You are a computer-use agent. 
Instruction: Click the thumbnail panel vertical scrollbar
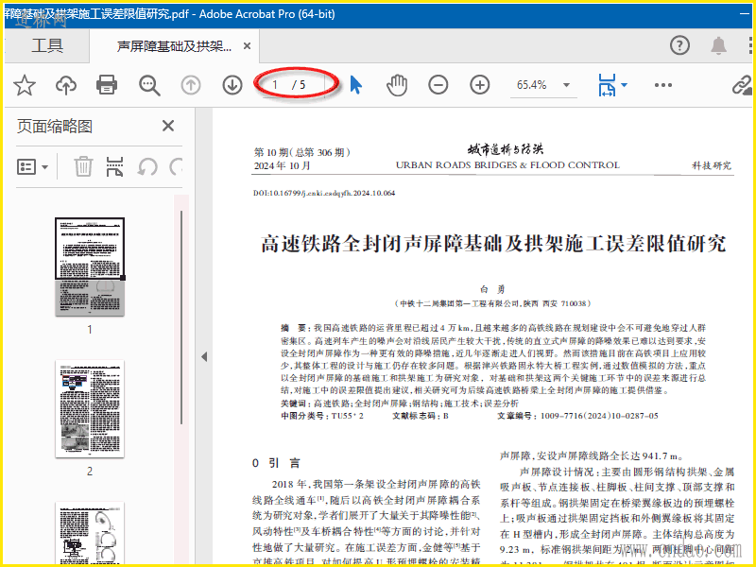(181, 318)
